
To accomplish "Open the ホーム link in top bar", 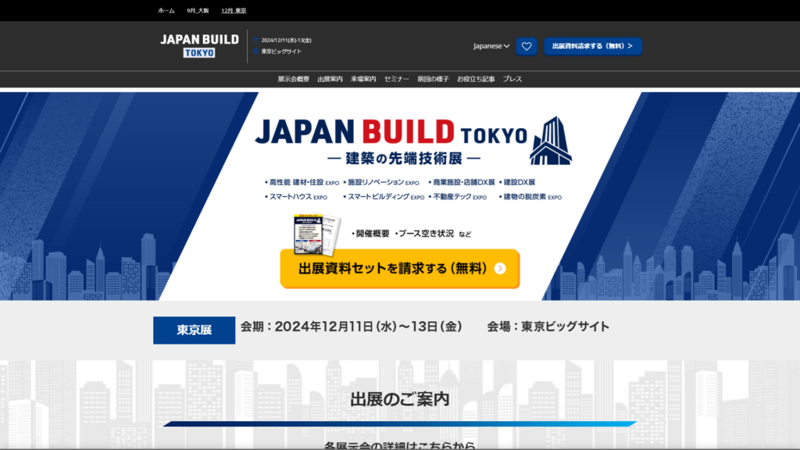I will coord(166,11).
